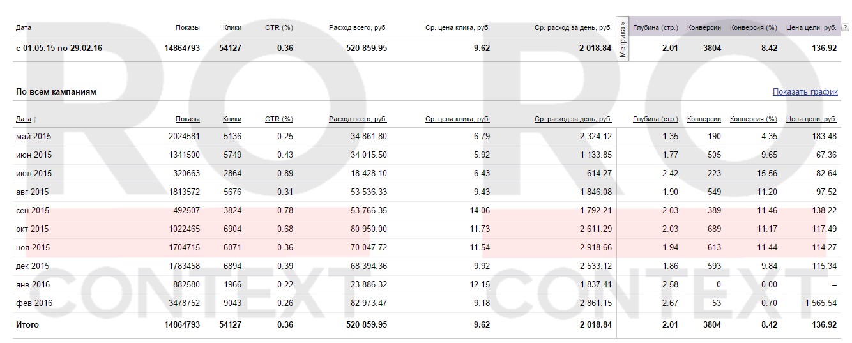The width and height of the screenshot is (852, 343).
Task: Collapse the vertical Метрика tab
Action: point(623,40)
